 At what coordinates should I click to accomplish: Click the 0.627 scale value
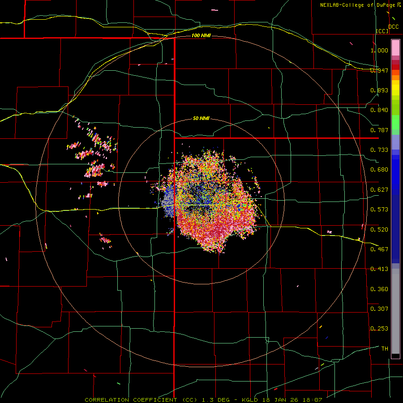tap(379, 190)
